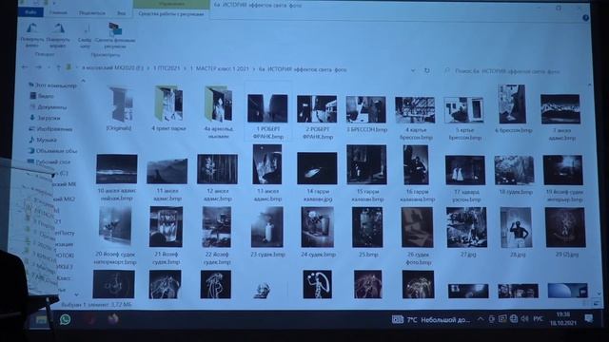Select file 6 брессон.bmp
Image resolution: width=609 pixels, height=342 pixels.
(x=513, y=110)
